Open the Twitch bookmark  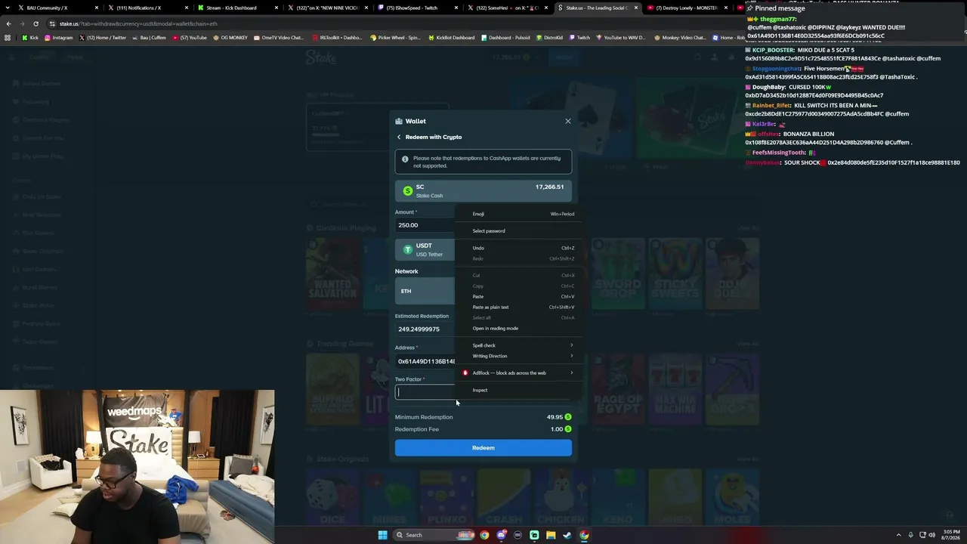click(x=579, y=38)
